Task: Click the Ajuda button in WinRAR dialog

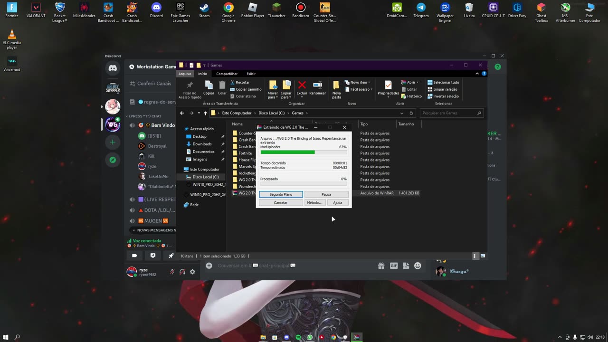Action: (x=337, y=202)
